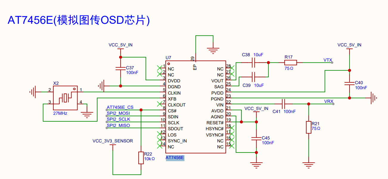The image size is (388, 179).
Task: Select the 27MHz crystal X2 symbol
Action: (65, 98)
